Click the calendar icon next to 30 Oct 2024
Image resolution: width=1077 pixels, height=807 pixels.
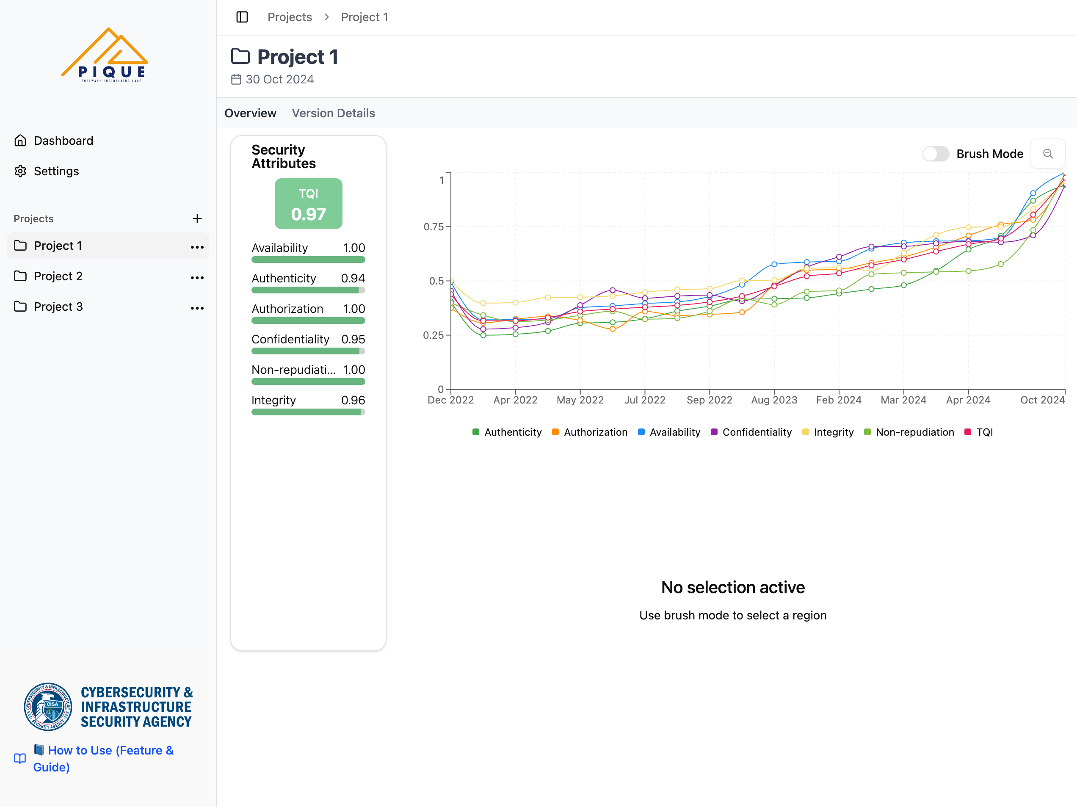[236, 79]
